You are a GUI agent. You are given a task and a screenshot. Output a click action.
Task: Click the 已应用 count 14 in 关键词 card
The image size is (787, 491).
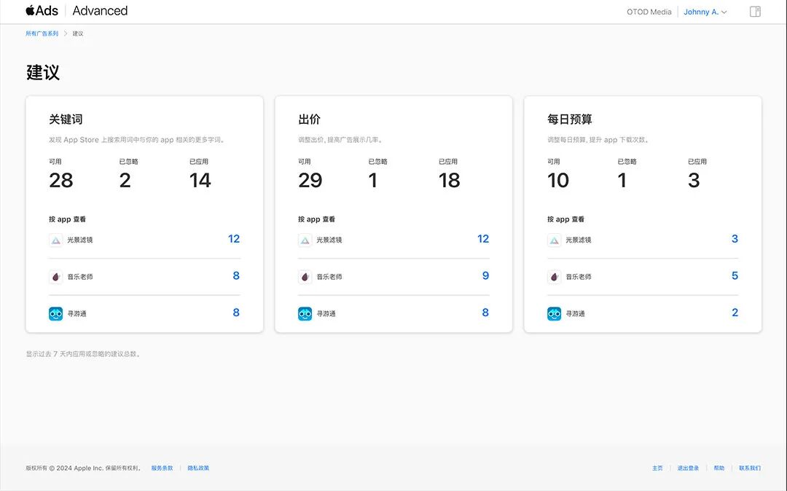[x=200, y=180]
